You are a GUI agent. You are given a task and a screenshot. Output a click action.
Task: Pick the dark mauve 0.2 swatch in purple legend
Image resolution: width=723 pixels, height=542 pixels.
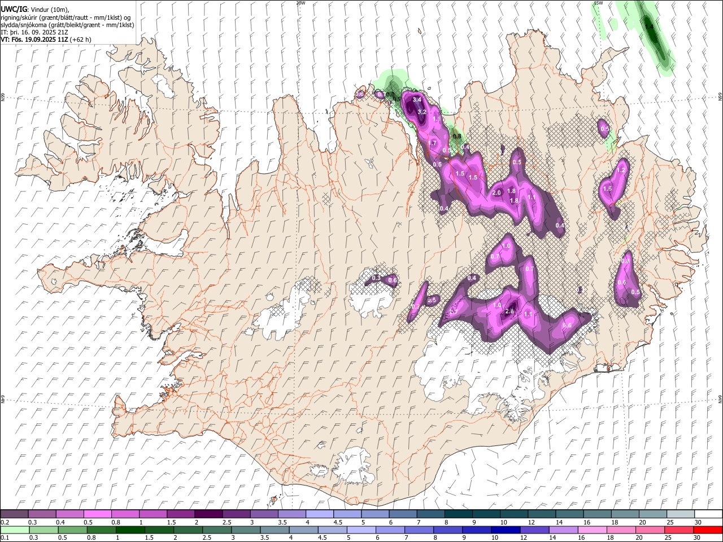14,514
